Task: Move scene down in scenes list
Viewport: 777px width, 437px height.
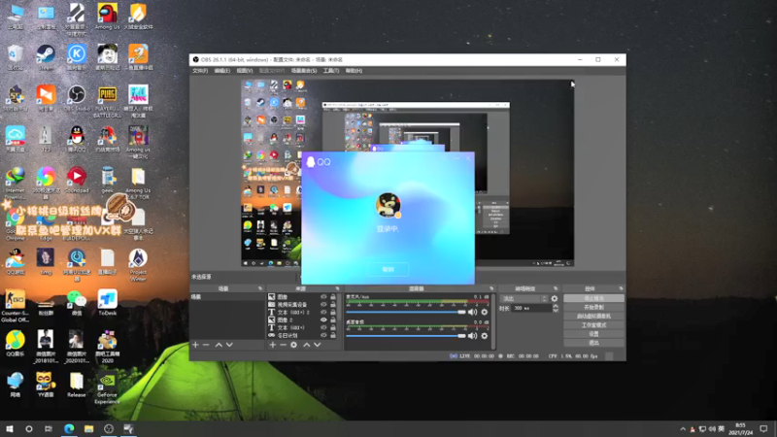Action: [229, 345]
